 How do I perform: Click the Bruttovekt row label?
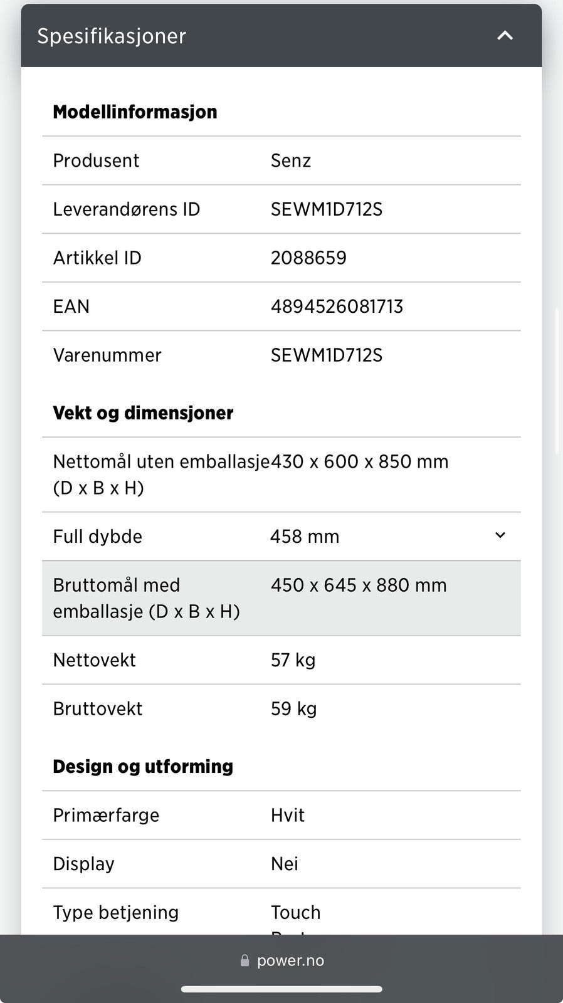tap(98, 709)
